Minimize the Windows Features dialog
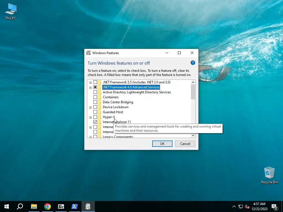 coord(167,53)
